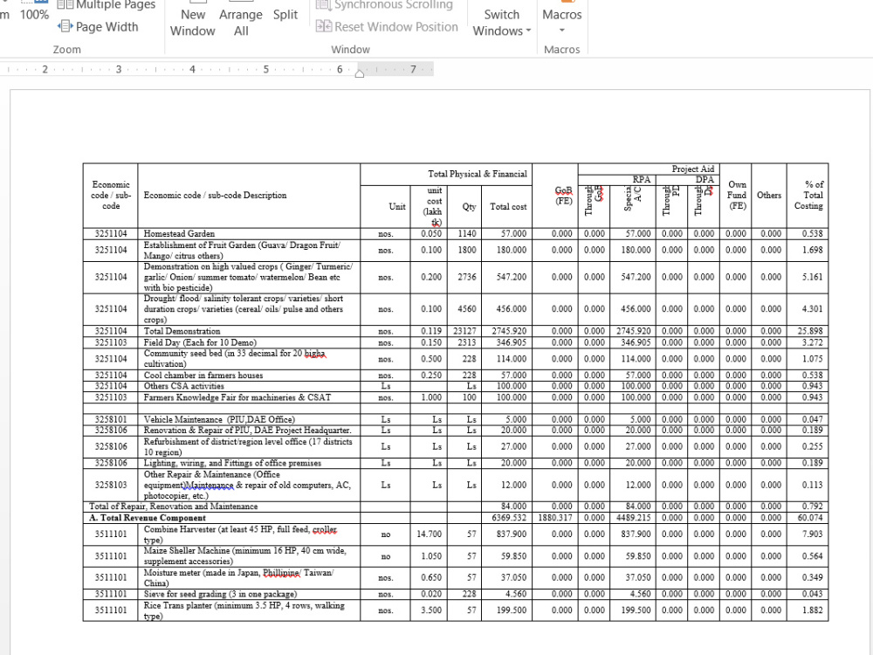This screenshot has width=873, height=655.
Task: Click Reset Window Position icon
Action: coord(324,26)
